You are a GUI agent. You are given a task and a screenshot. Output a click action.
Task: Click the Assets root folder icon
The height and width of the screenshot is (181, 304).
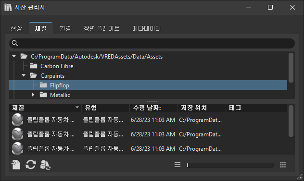click(x=24, y=56)
